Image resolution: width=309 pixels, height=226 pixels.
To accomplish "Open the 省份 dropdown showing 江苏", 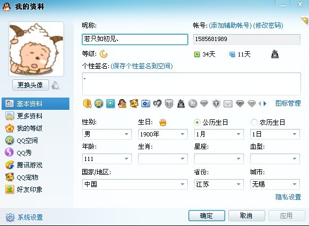I will tap(219, 184).
